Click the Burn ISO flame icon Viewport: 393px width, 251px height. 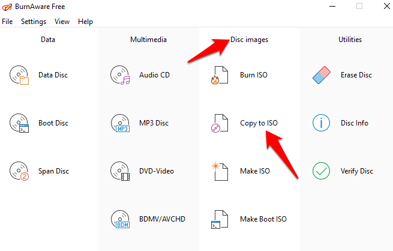click(220, 75)
